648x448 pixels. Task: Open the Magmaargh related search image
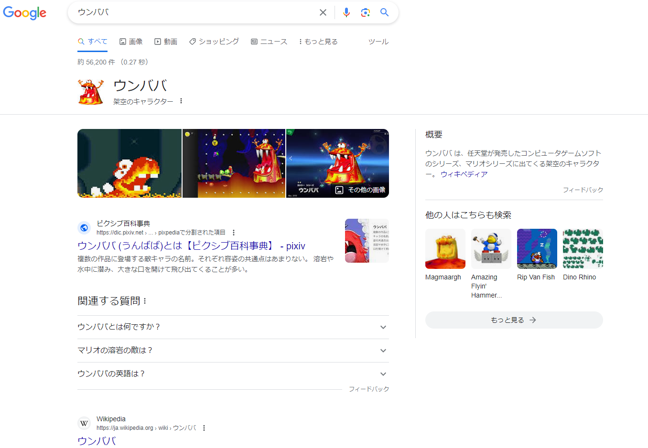click(x=445, y=249)
